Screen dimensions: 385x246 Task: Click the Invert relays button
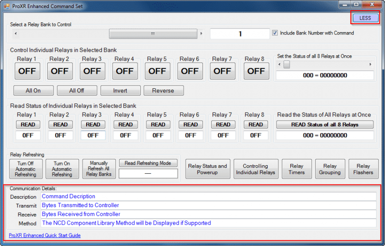click(x=120, y=91)
